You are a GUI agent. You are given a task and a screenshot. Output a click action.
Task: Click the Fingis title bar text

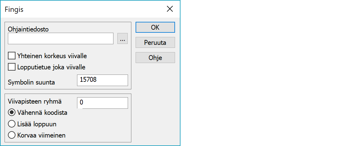point(14,9)
